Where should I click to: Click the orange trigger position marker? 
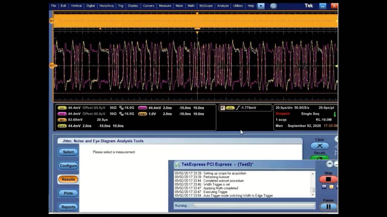197,32
